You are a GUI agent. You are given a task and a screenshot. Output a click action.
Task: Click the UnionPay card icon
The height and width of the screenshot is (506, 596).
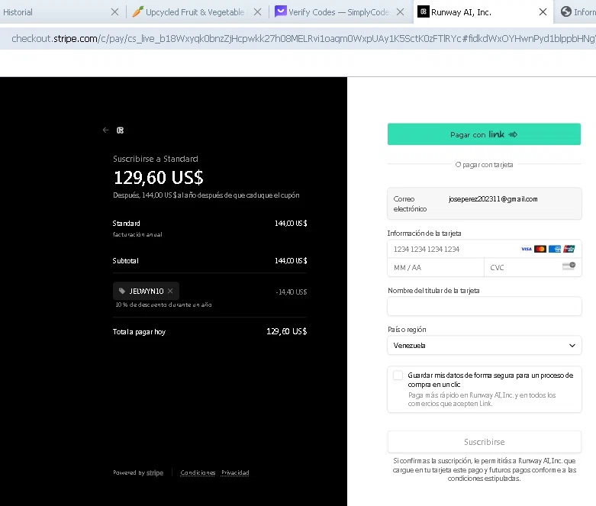point(569,249)
